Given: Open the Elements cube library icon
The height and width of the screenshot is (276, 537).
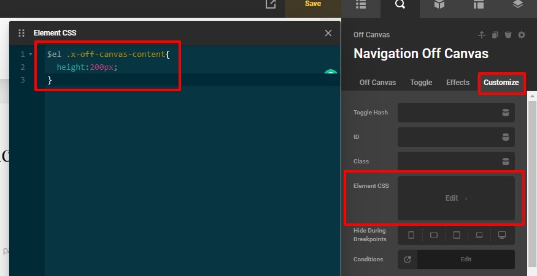Looking at the screenshot, I should [439, 4].
